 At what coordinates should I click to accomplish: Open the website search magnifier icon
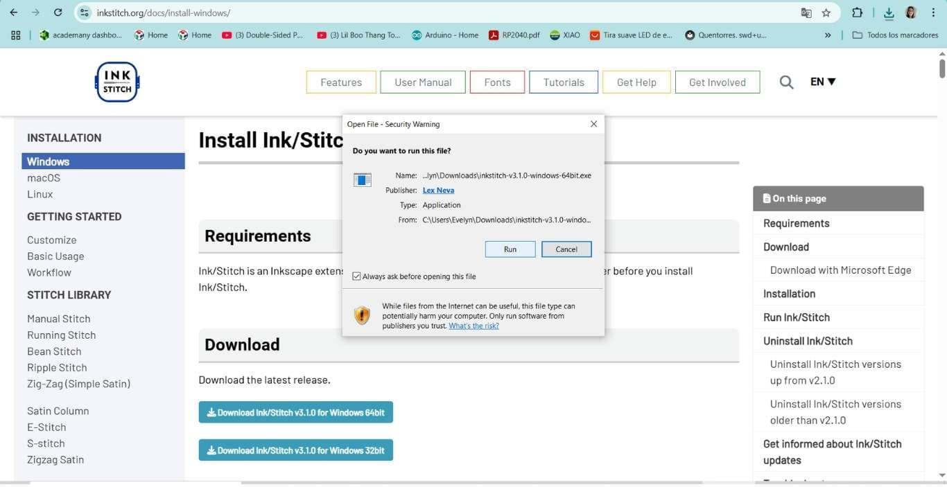click(x=786, y=82)
